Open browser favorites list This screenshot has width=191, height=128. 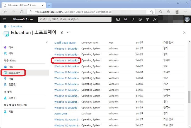161,12
